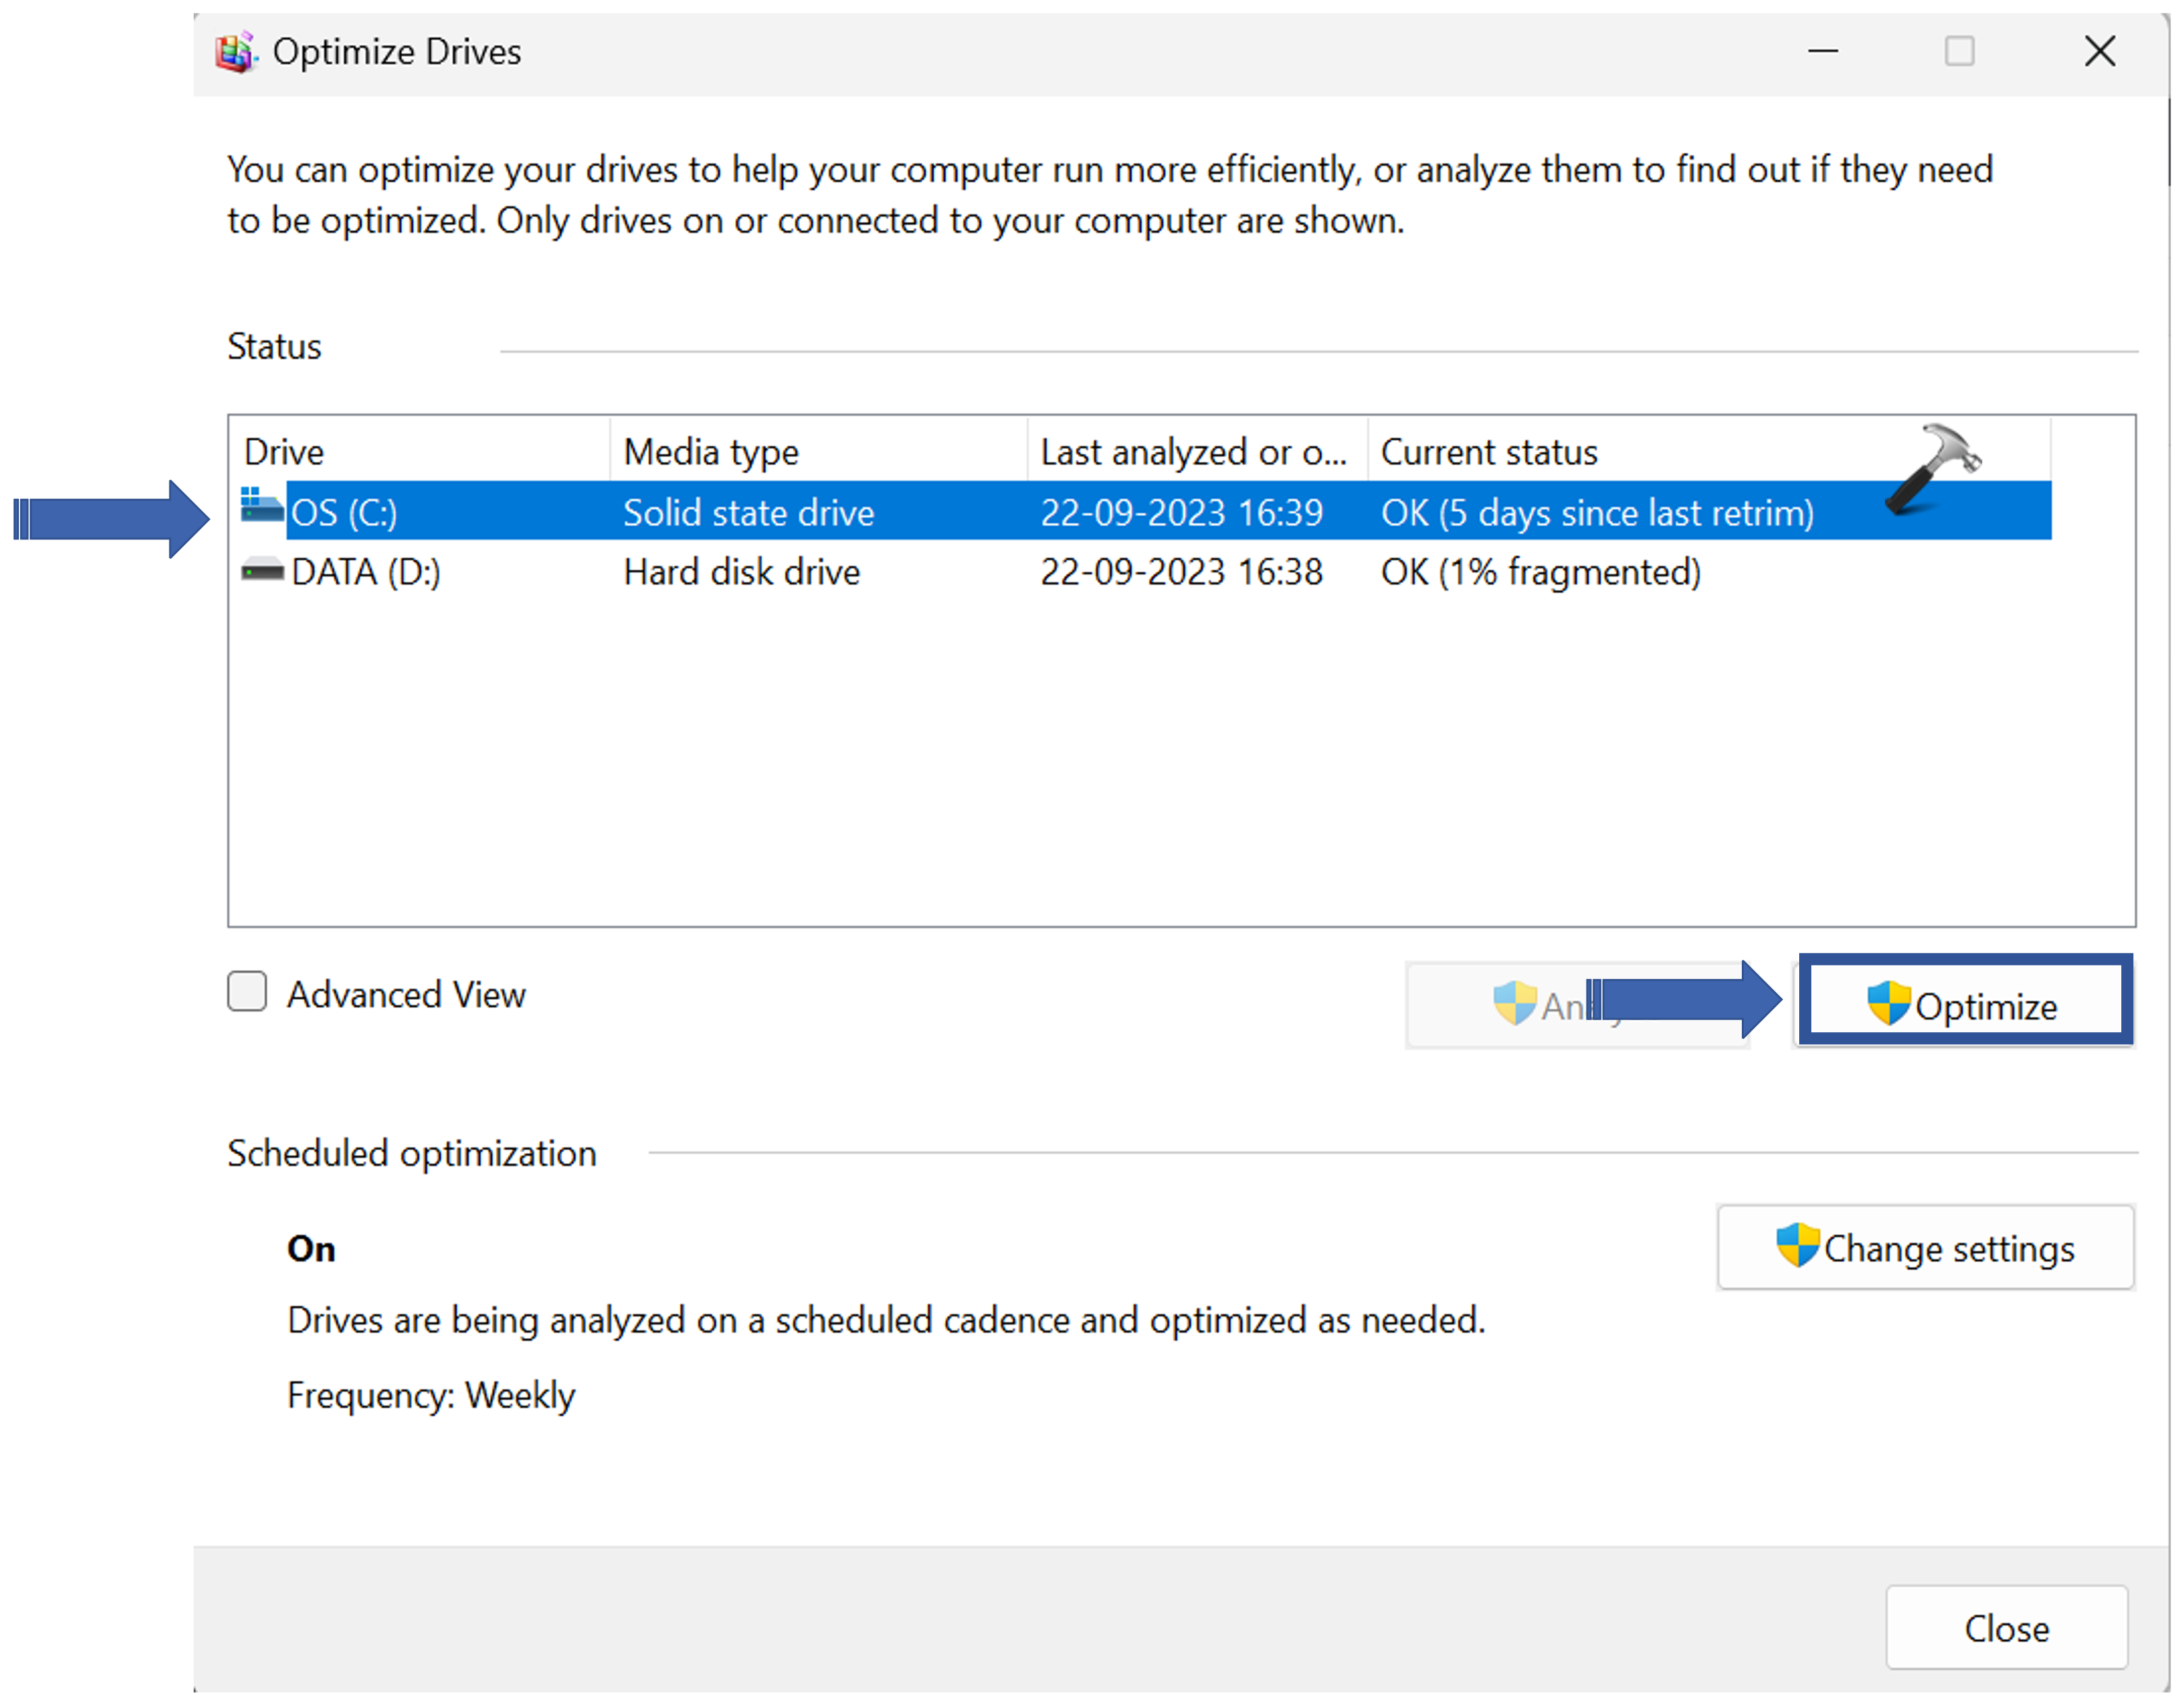This screenshot has width=2184, height=1706.
Task: Click shield icon on Analyze button
Action: 1515,1004
